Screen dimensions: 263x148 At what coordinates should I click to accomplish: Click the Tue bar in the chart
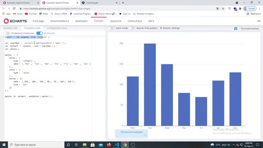[150, 85]
